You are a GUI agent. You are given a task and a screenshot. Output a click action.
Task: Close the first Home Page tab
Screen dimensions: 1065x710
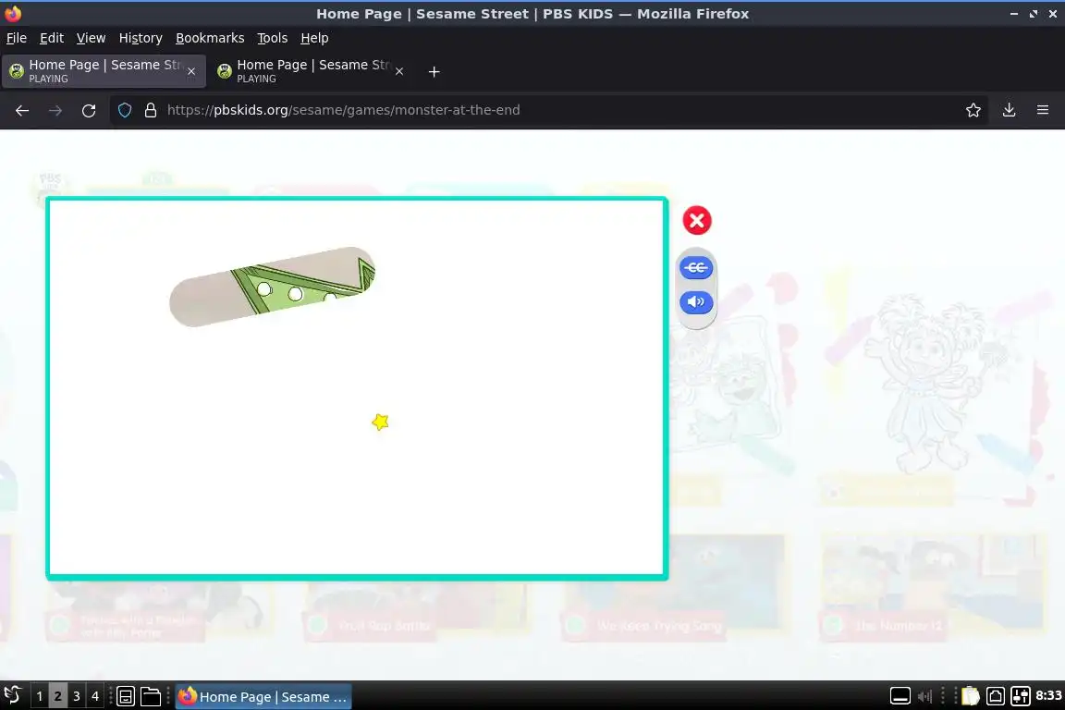(x=191, y=71)
